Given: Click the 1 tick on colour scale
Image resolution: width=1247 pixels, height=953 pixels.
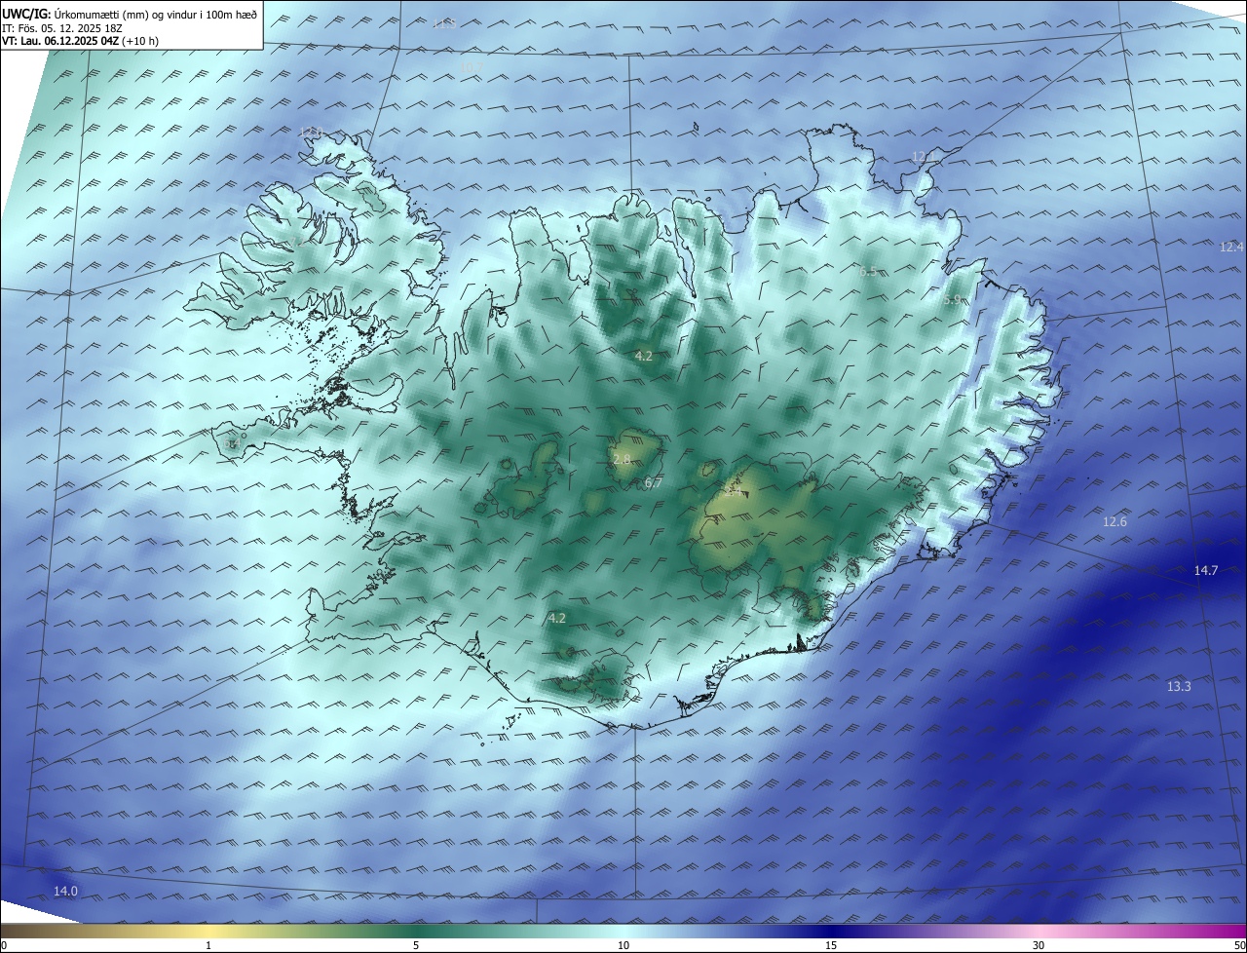Looking at the screenshot, I should tap(208, 945).
